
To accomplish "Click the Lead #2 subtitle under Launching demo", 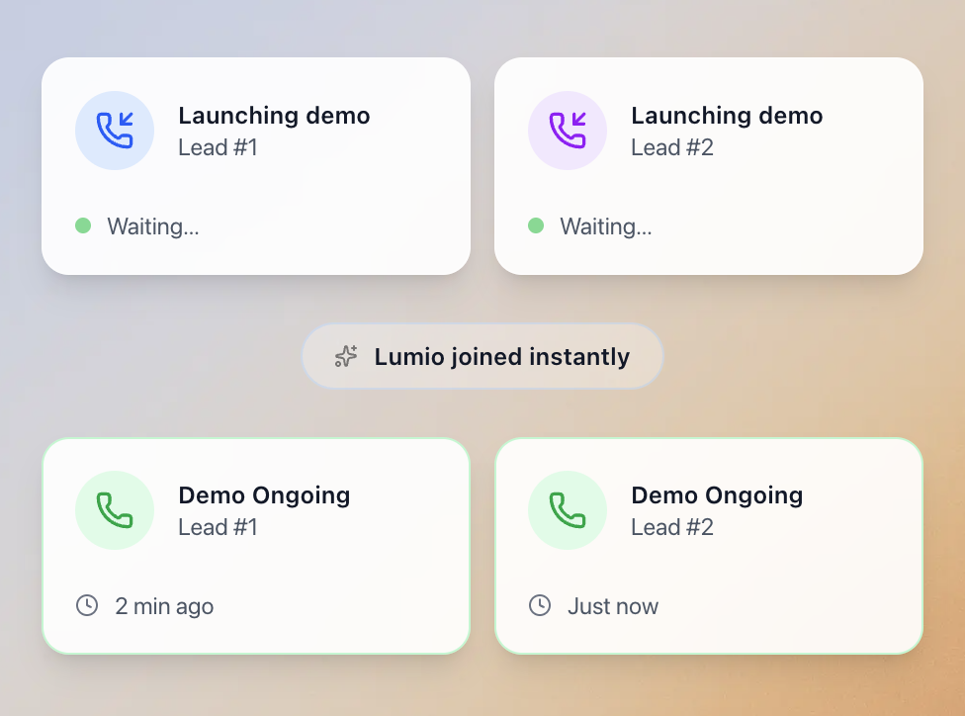I will [x=672, y=147].
